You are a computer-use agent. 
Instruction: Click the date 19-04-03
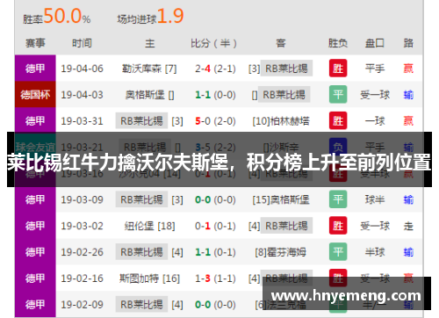[x=82, y=95]
